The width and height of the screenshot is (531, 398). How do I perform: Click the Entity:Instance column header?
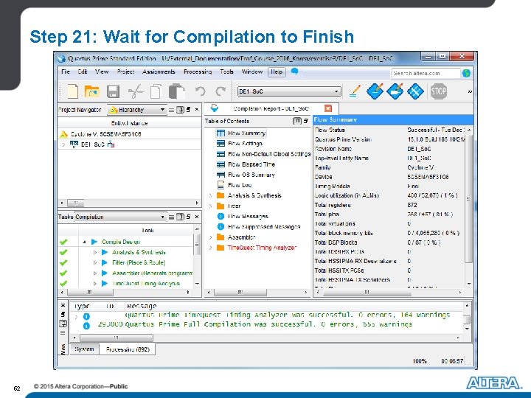[x=129, y=123]
